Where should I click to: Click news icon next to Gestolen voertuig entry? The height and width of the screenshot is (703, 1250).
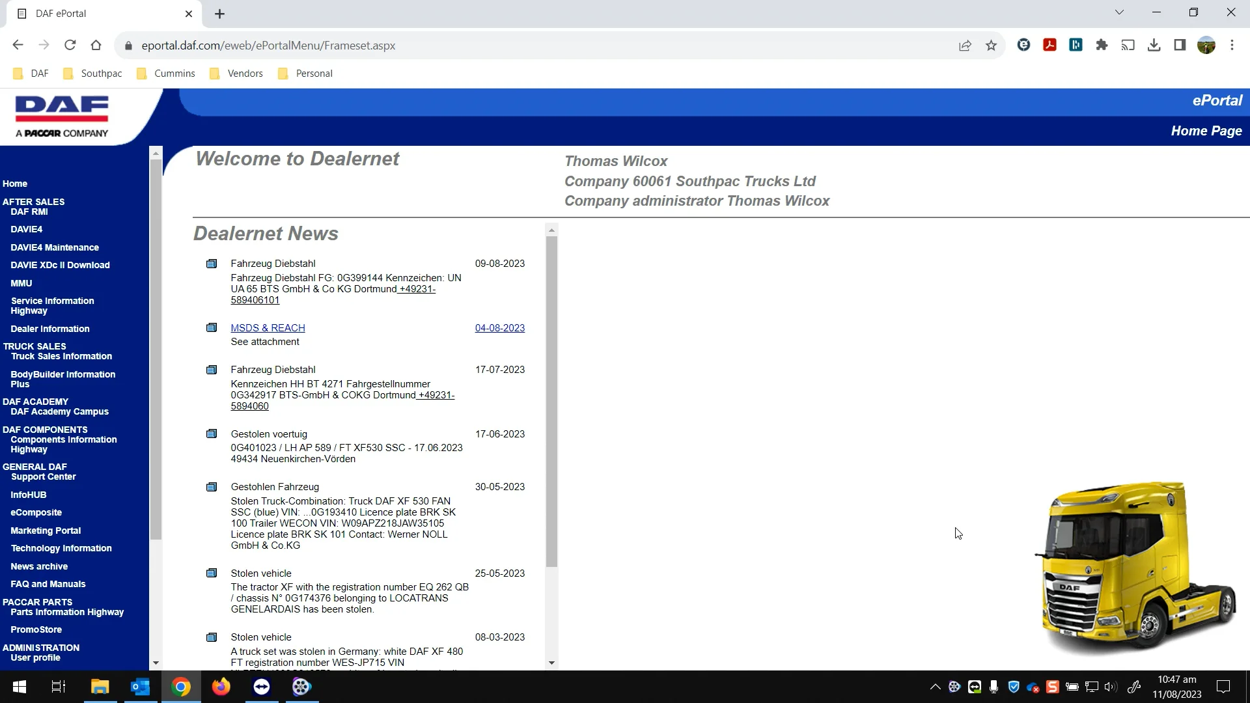point(212,434)
